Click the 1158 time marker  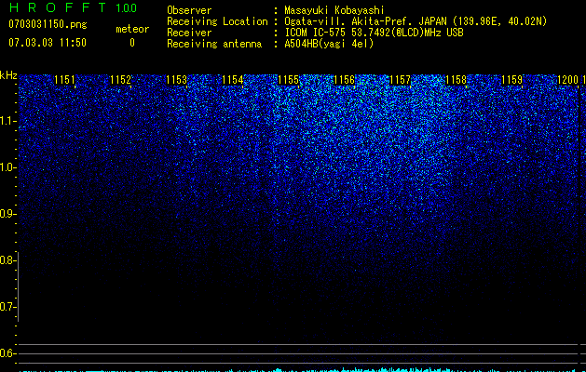(456, 80)
